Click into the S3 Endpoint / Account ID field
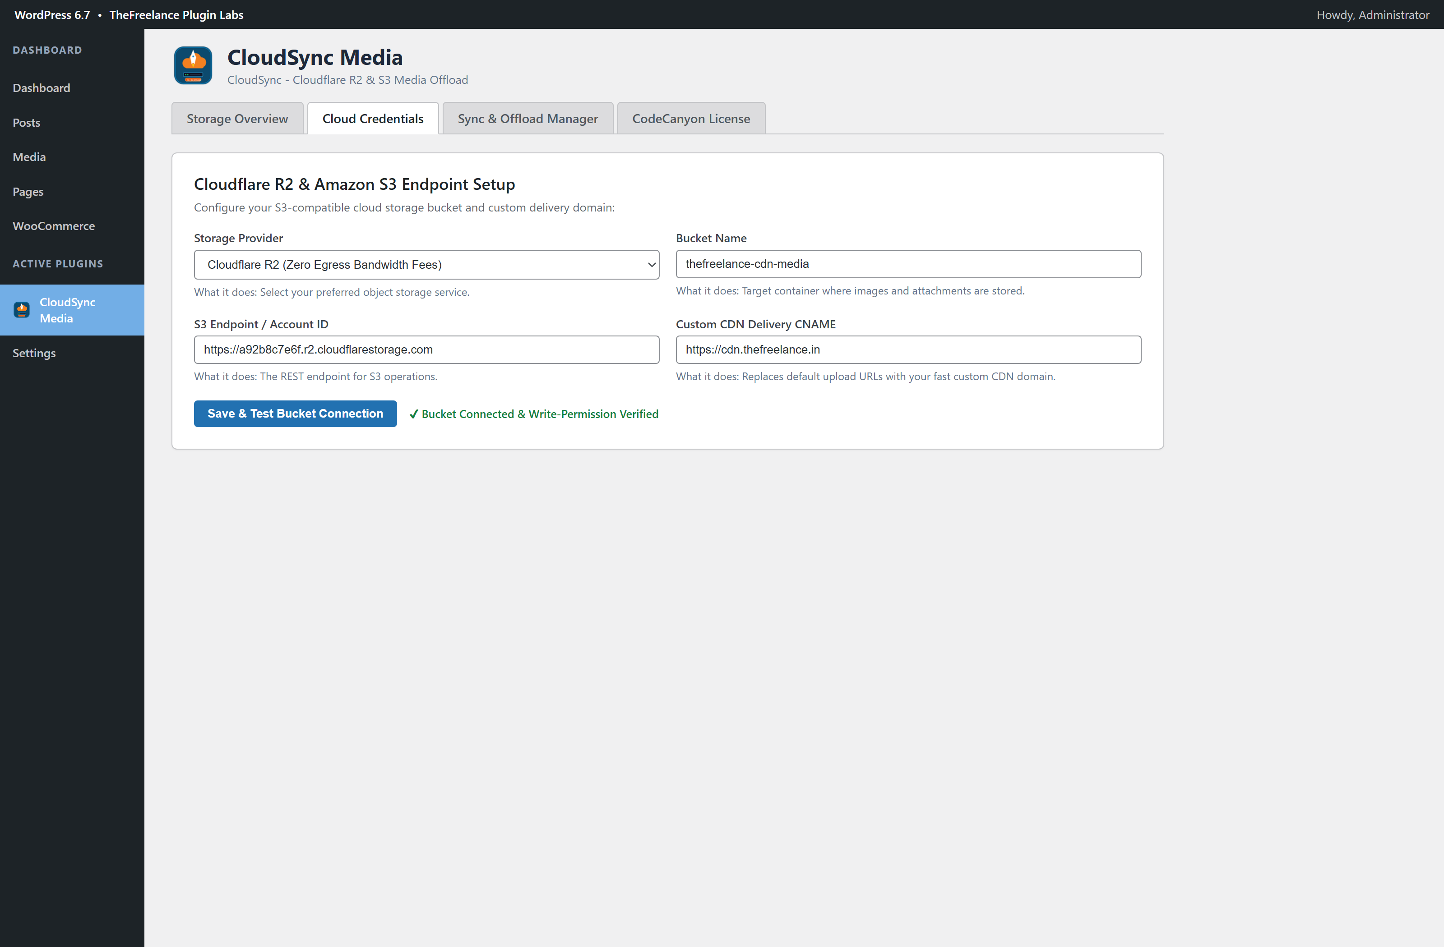Image resolution: width=1444 pixels, height=947 pixels. (426, 350)
